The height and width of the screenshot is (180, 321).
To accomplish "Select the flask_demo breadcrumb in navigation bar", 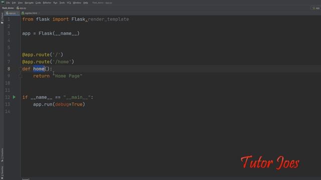I will coord(8,8).
